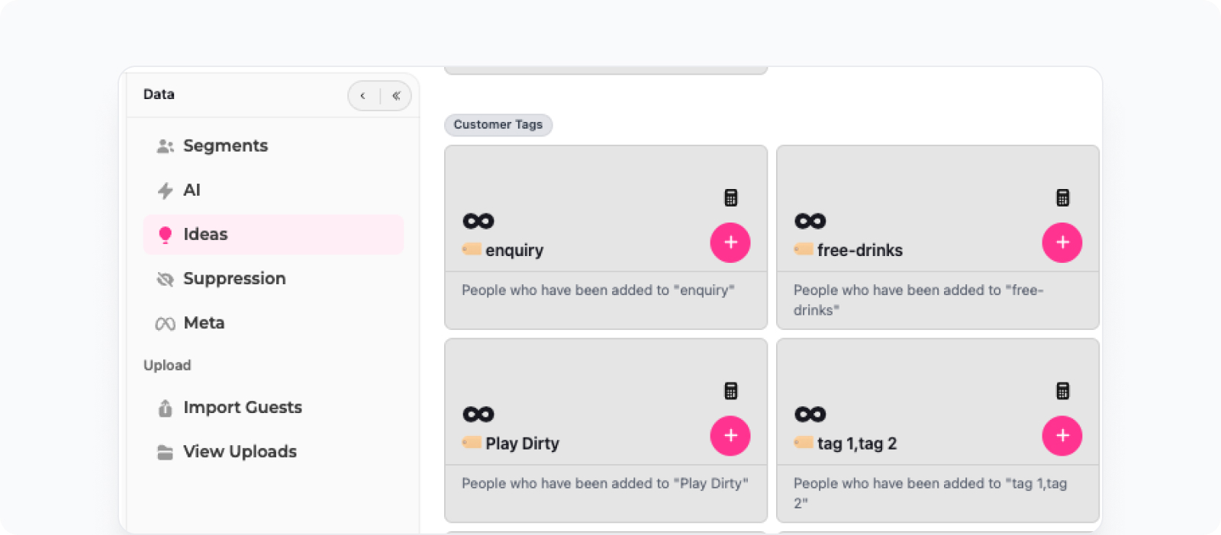Click the calculator icon on Play Dirty card
This screenshot has width=1221, height=535.
730,391
